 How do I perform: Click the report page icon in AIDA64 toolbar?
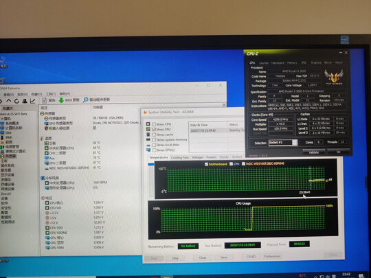[44, 100]
